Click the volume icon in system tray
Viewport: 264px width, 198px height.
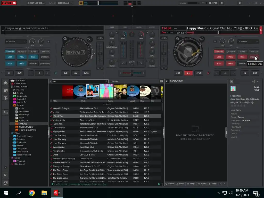[x=230, y=193]
